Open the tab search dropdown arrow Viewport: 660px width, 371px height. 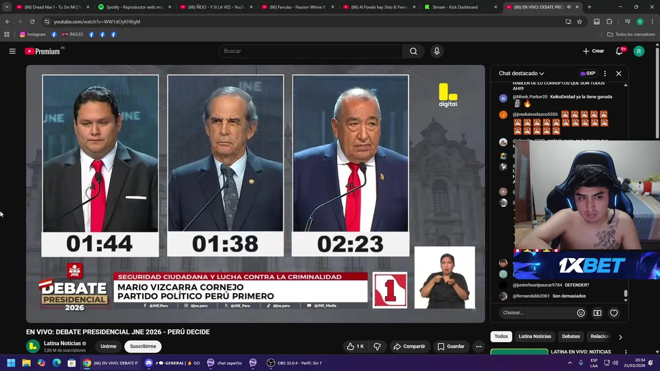(7, 7)
